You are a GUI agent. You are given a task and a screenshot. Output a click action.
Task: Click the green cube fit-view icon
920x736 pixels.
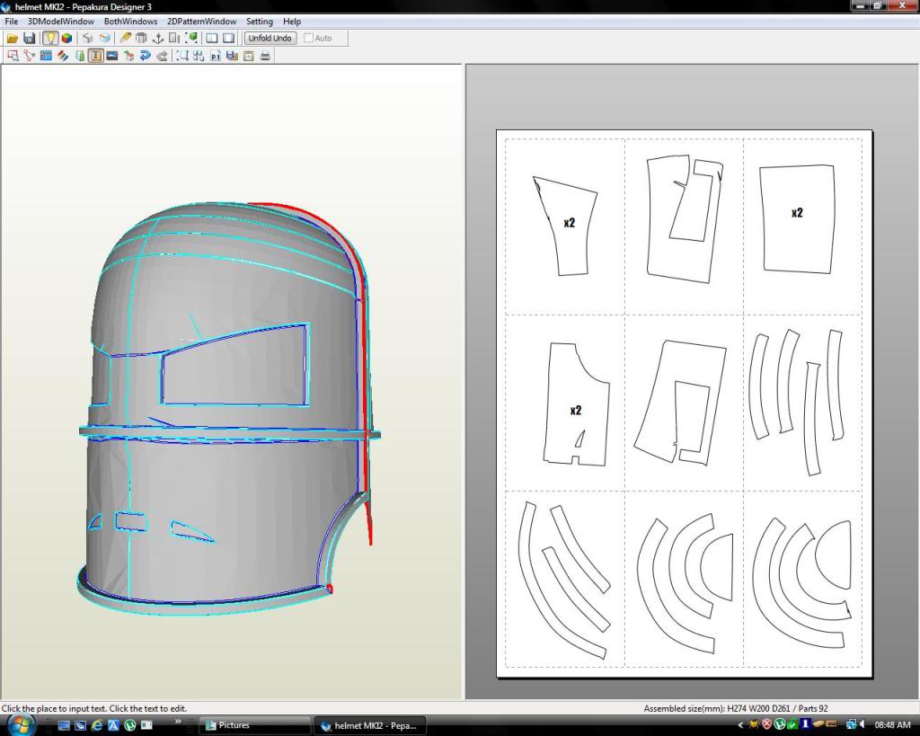[191, 38]
